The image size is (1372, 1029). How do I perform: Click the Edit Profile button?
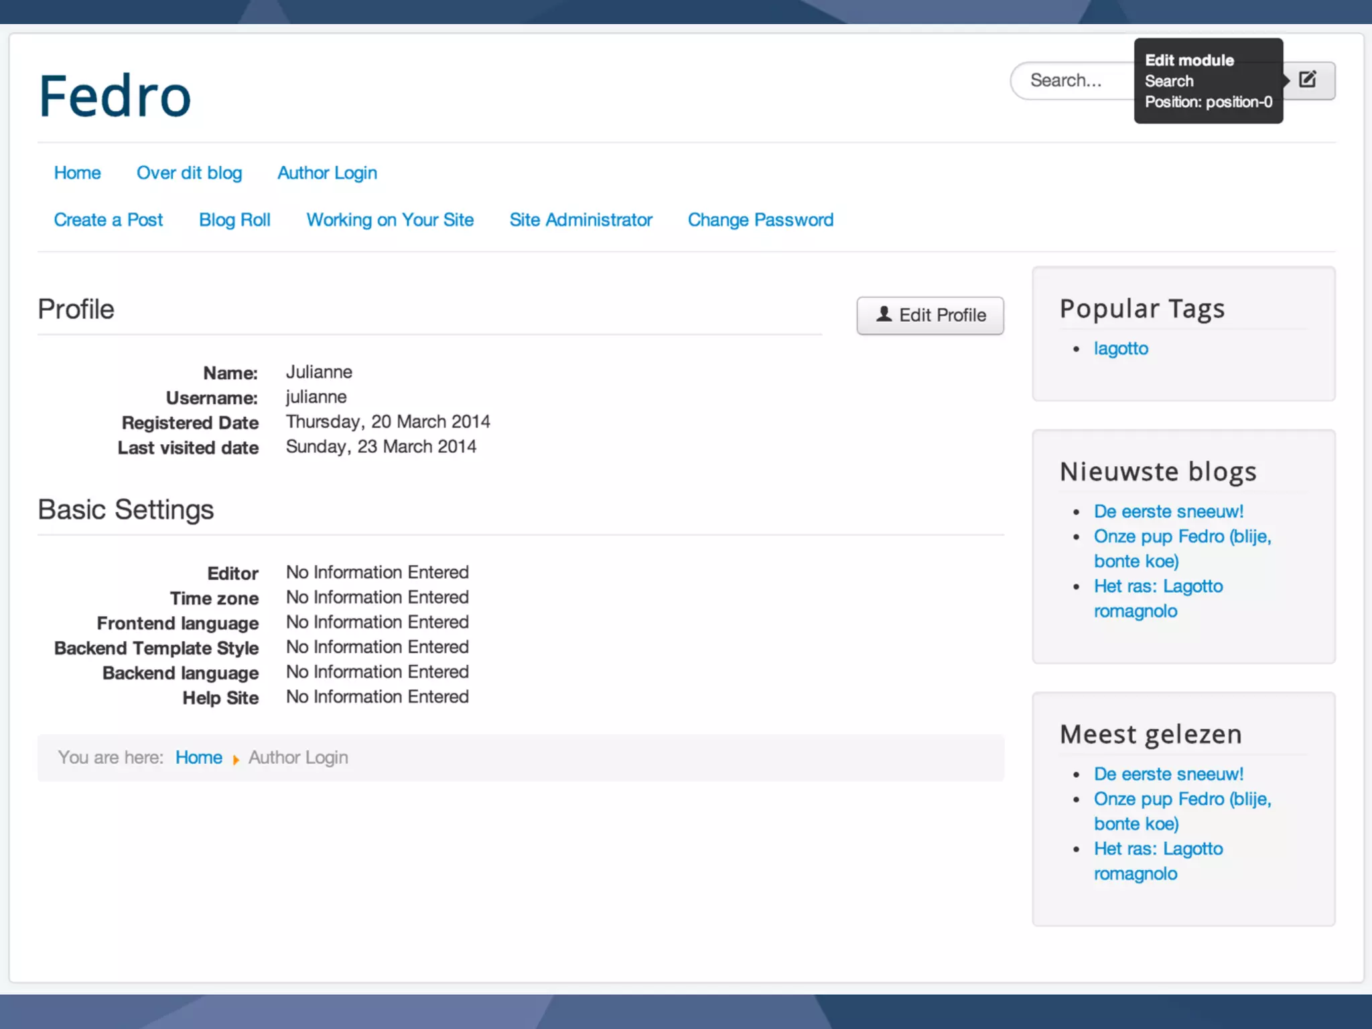tap(930, 315)
